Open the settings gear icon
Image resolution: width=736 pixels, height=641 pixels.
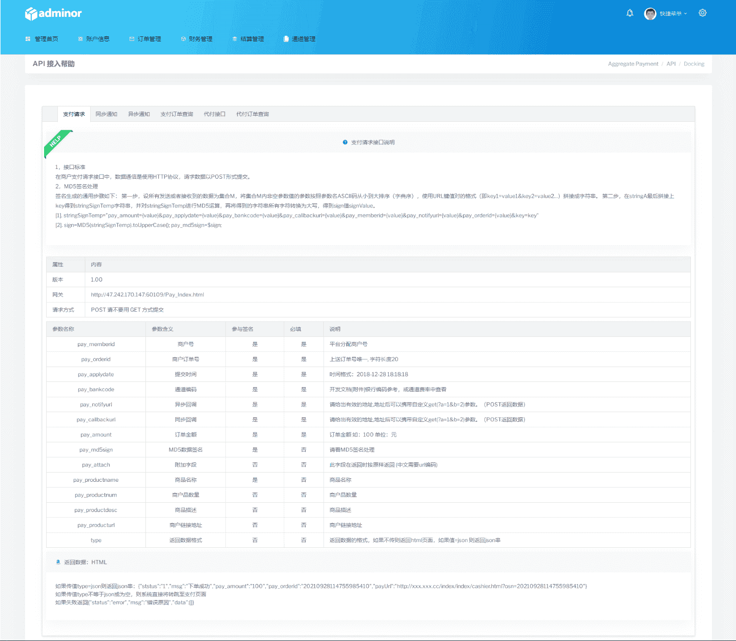coord(702,13)
